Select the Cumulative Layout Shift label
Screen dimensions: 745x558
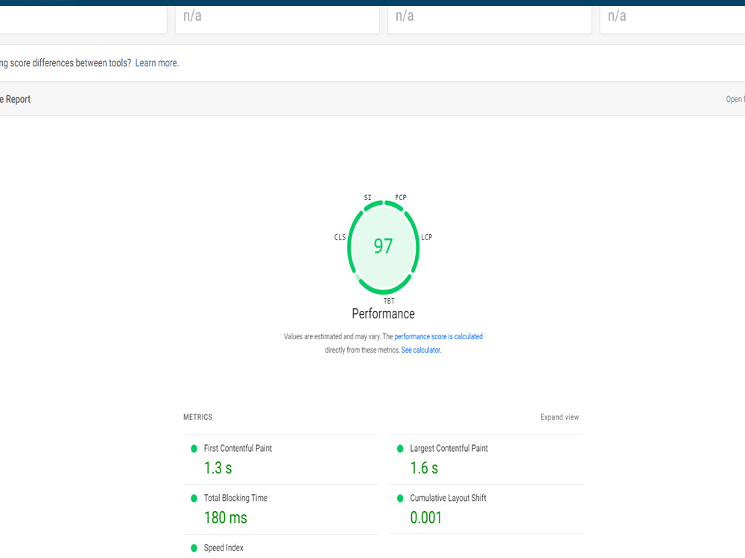click(x=448, y=498)
